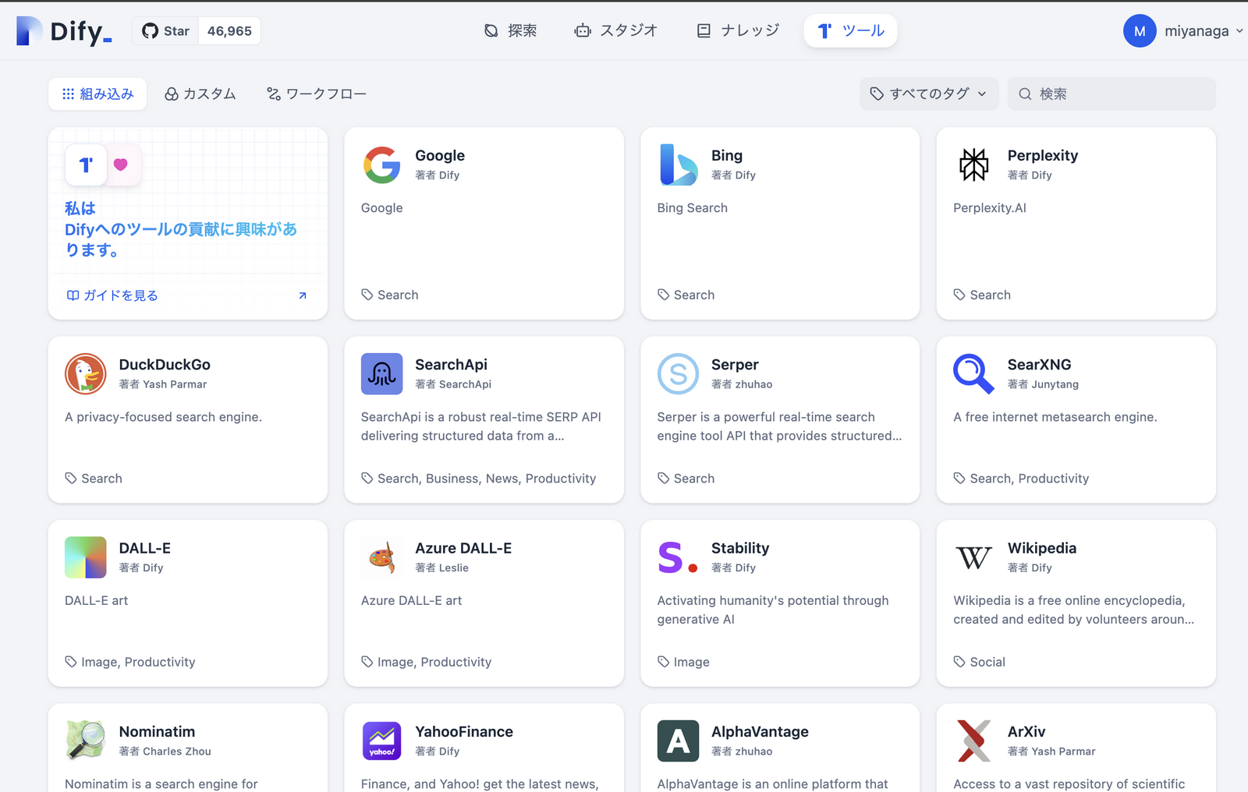Image resolution: width=1248 pixels, height=792 pixels.
Task: Click the heart icon in the contribute card
Action: pos(121,164)
